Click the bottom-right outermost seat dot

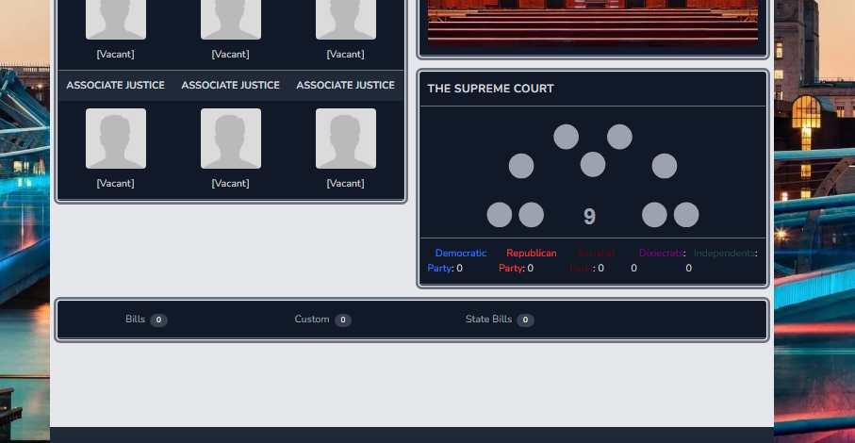click(x=686, y=215)
